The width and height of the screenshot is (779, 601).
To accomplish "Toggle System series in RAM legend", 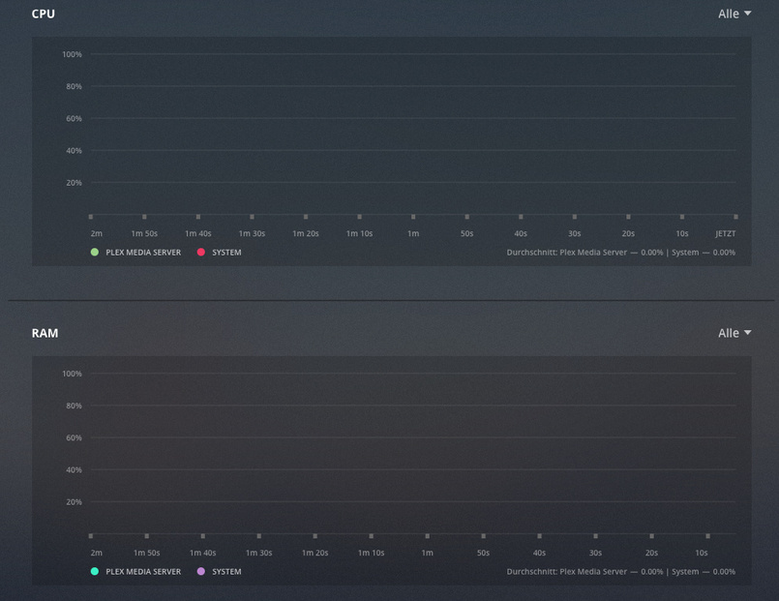I will coord(219,572).
